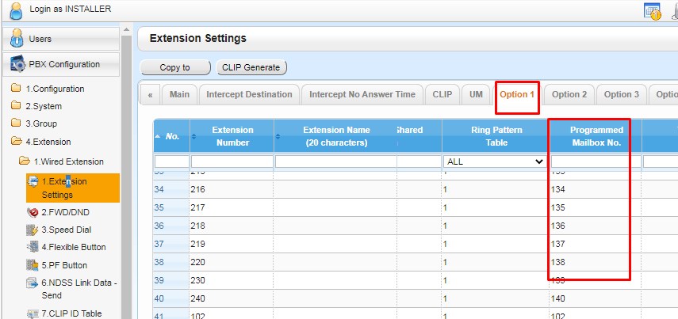Click the Copy to button

click(175, 67)
